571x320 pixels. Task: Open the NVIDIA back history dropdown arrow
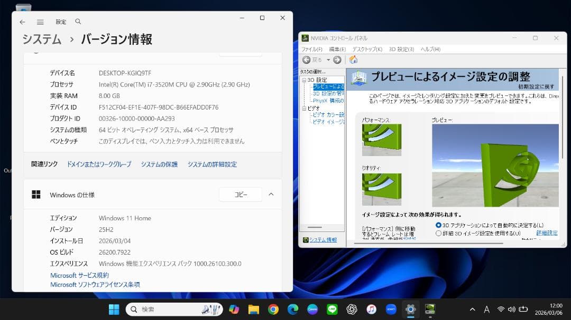tap(328, 60)
